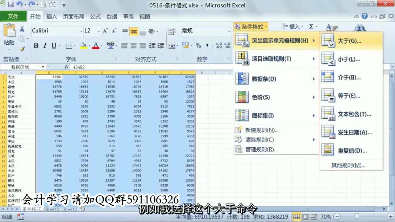Screen dimensions: 395x222
Task: Click 管理规则(R)... menu entry
Action: [276, 150]
